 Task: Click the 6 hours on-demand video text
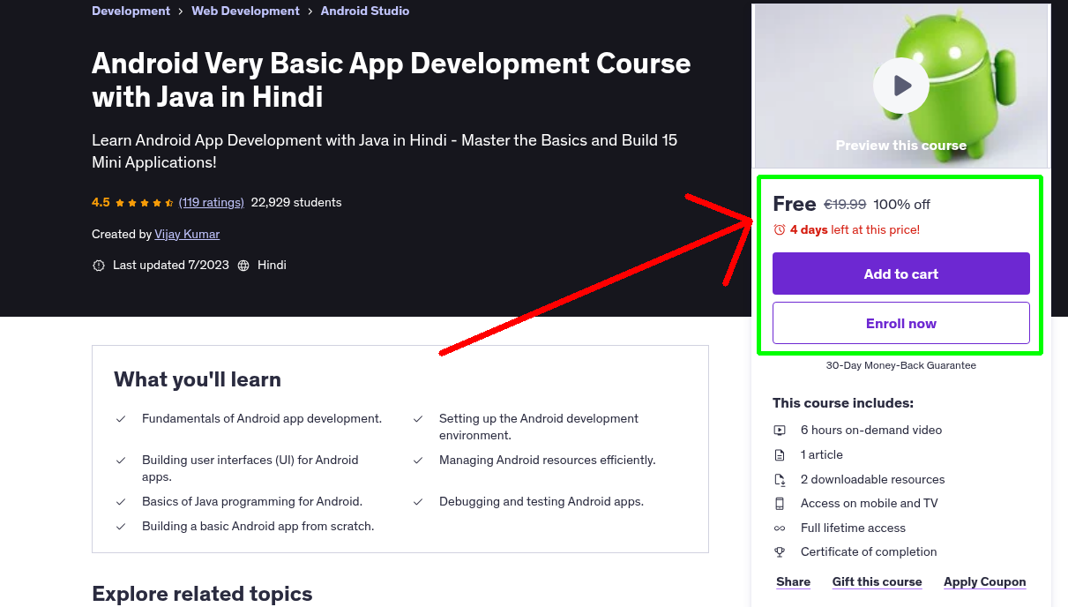click(x=871, y=431)
